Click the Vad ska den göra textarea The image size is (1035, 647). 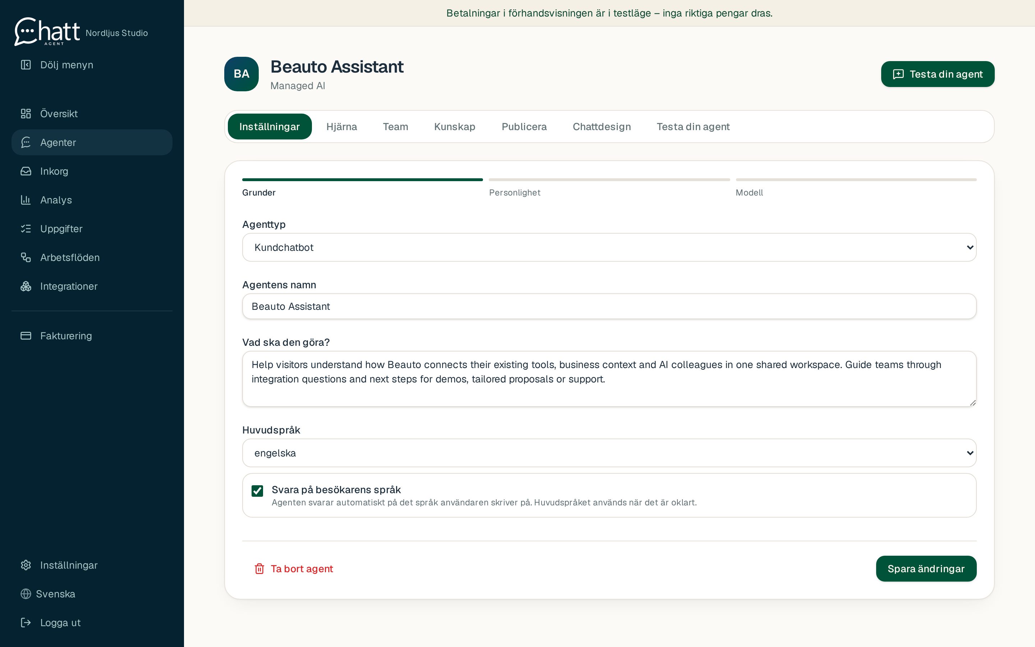point(609,379)
